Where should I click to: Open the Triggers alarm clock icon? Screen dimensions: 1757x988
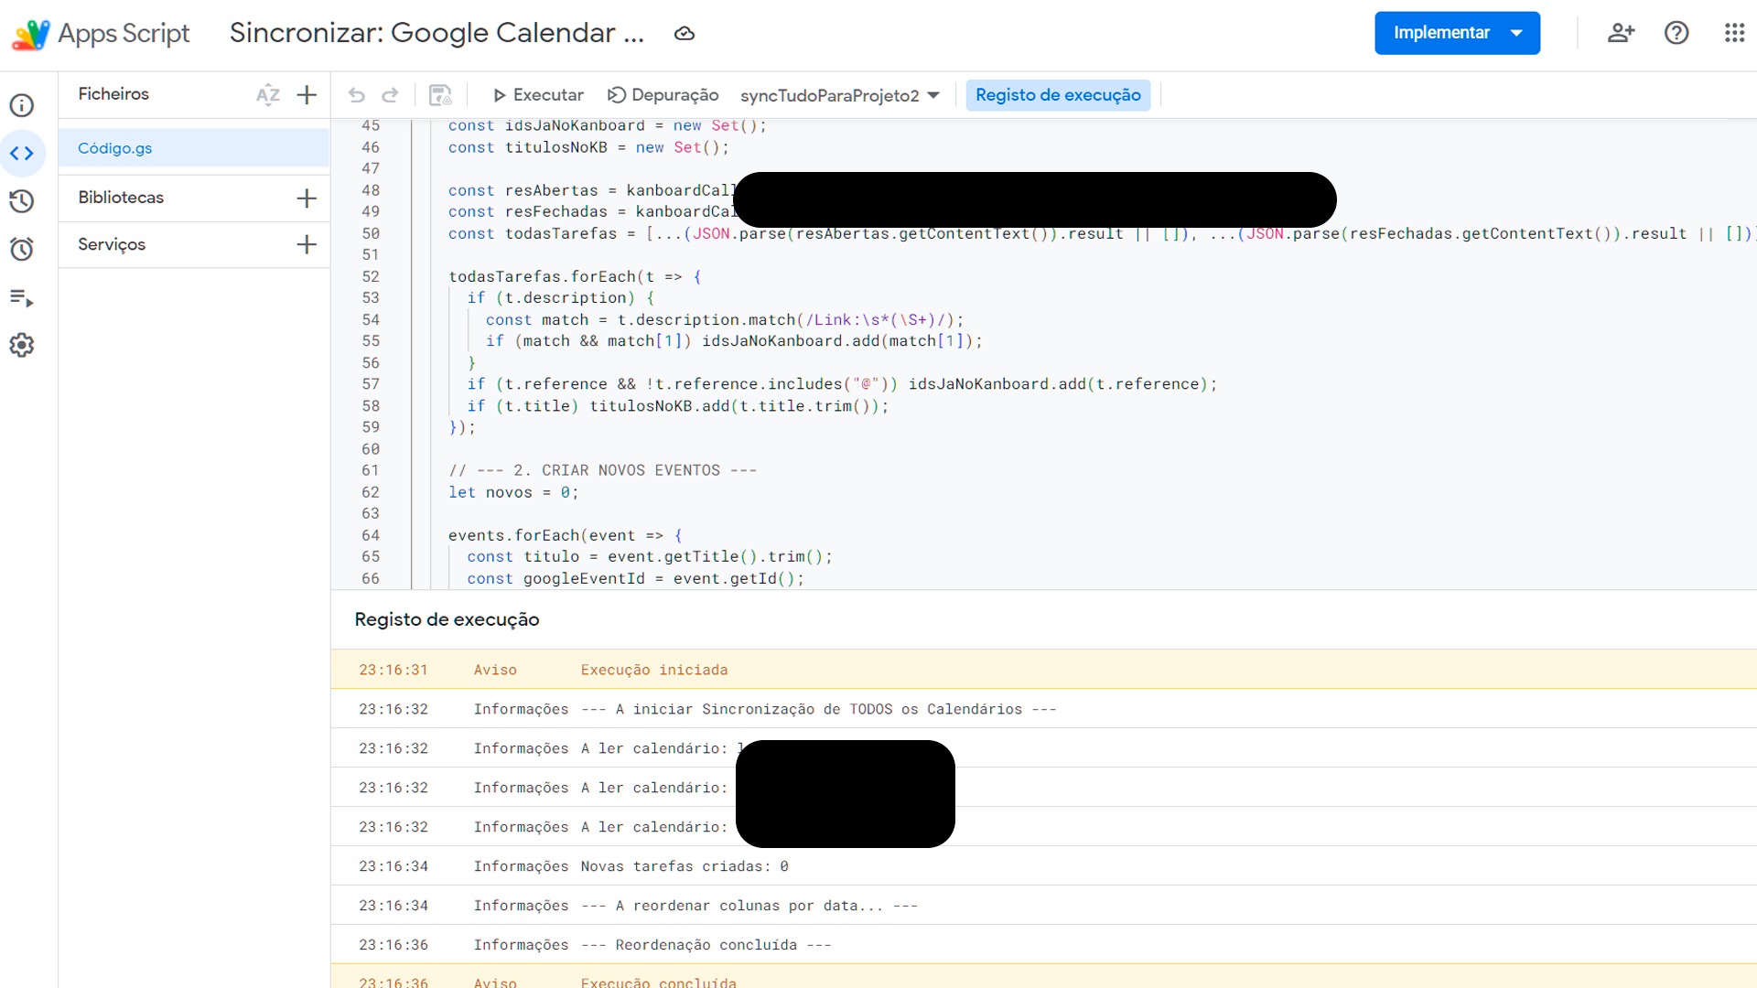coord(22,249)
